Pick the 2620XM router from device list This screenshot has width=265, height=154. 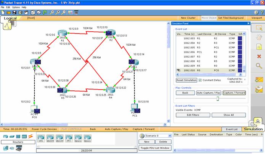(50, 138)
